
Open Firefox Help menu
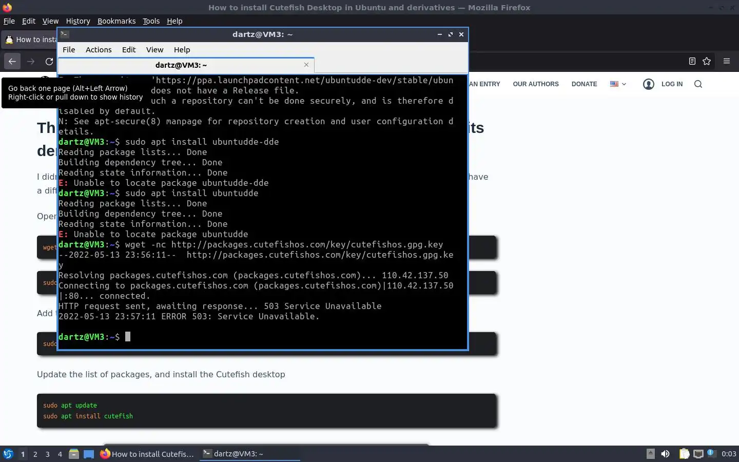174,21
